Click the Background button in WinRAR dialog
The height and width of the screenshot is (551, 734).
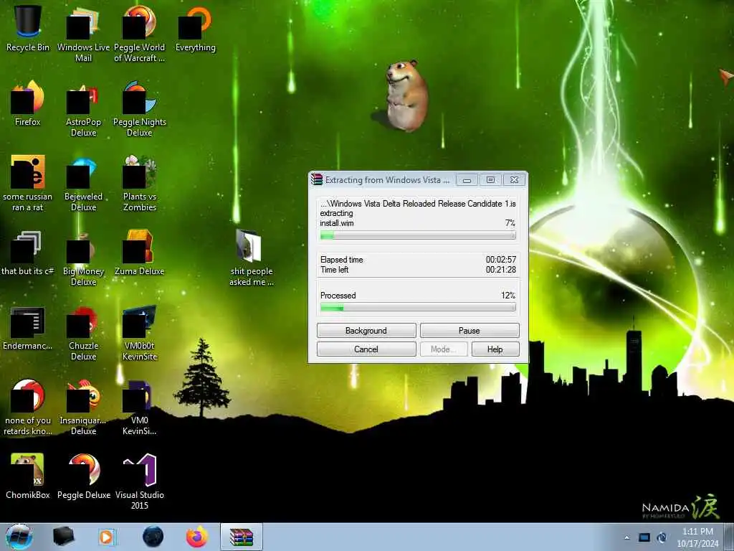[x=366, y=330]
